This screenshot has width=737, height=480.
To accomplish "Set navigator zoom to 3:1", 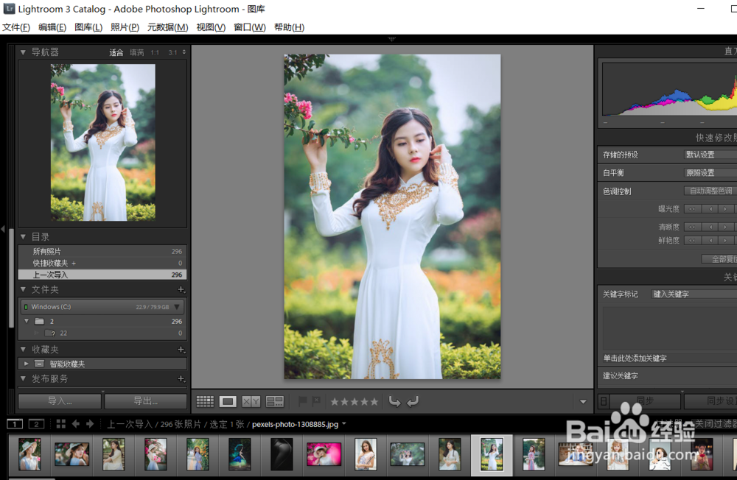I will pyautogui.click(x=172, y=52).
